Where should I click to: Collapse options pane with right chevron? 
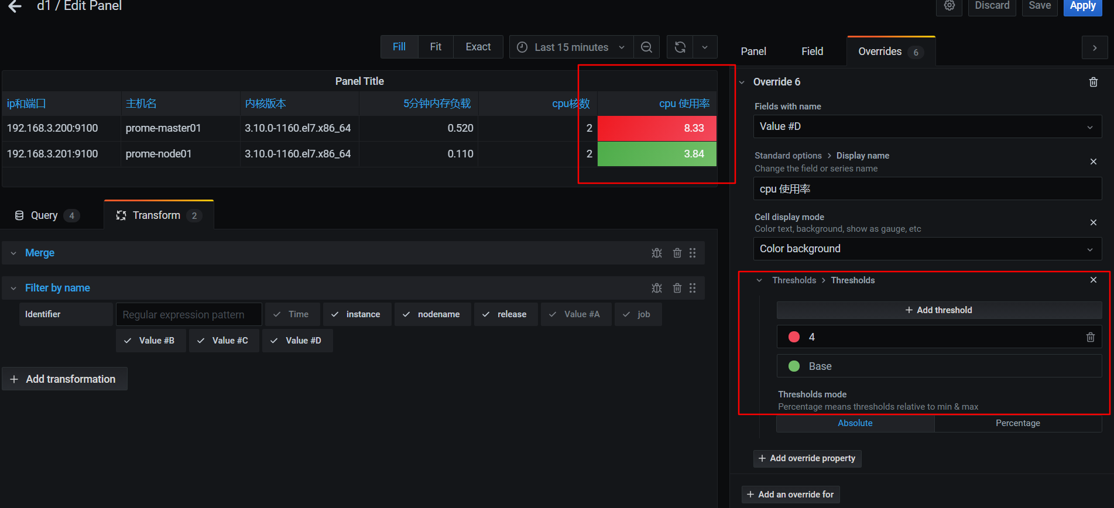pyautogui.click(x=1095, y=48)
